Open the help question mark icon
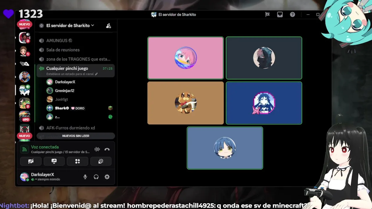Image resolution: width=372 pixels, height=209 pixels. pos(292,15)
